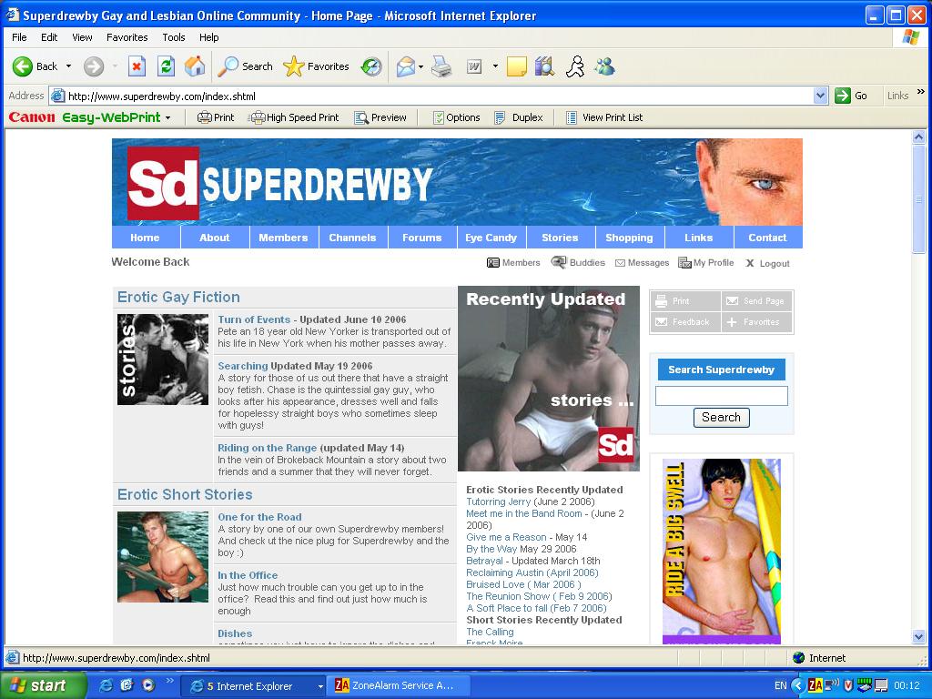Open the Tools menu
This screenshot has height=699, width=932.
(x=174, y=37)
